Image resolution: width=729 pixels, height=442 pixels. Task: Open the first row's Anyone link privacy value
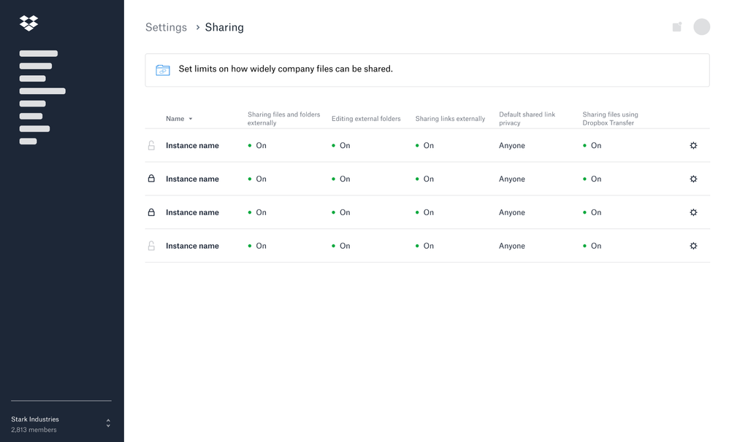point(511,146)
